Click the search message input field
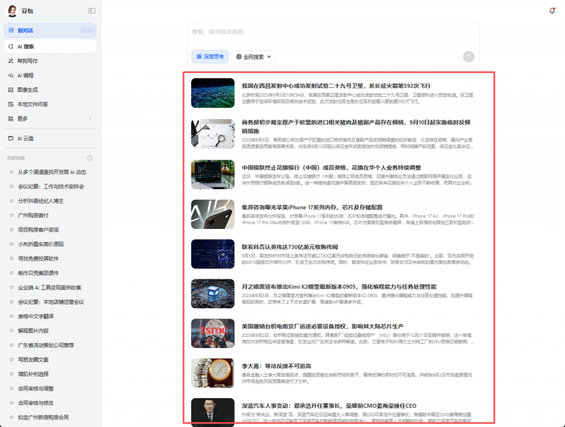 tap(333, 32)
